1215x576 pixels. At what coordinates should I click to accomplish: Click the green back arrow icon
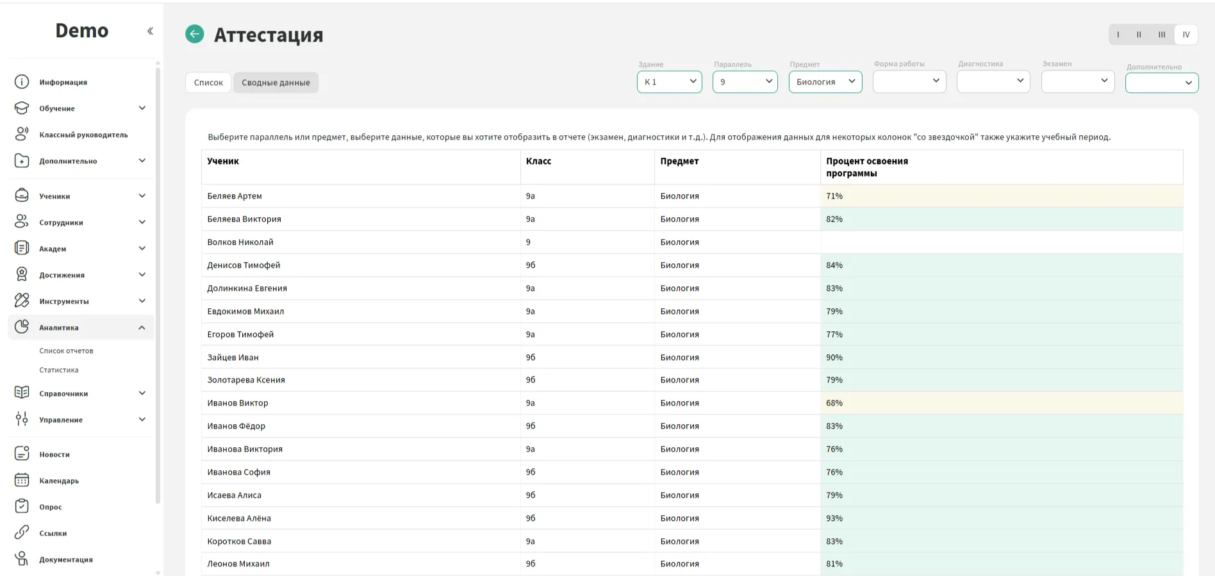195,34
